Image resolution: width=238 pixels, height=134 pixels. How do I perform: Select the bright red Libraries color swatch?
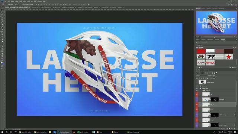(201, 51)
